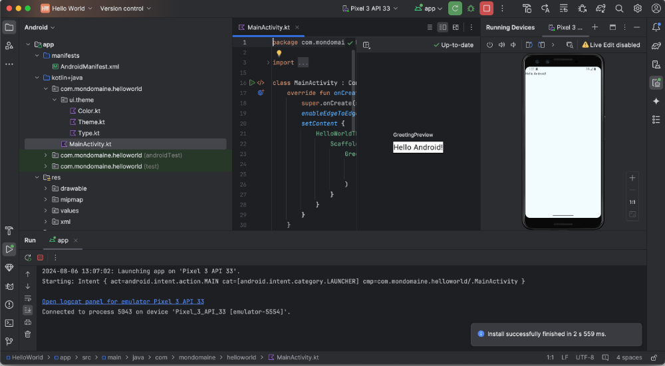Viewport: 665px width, 366px height.
Task: Open Pixel 3 API 33 device selector
Action: (370, 9)
